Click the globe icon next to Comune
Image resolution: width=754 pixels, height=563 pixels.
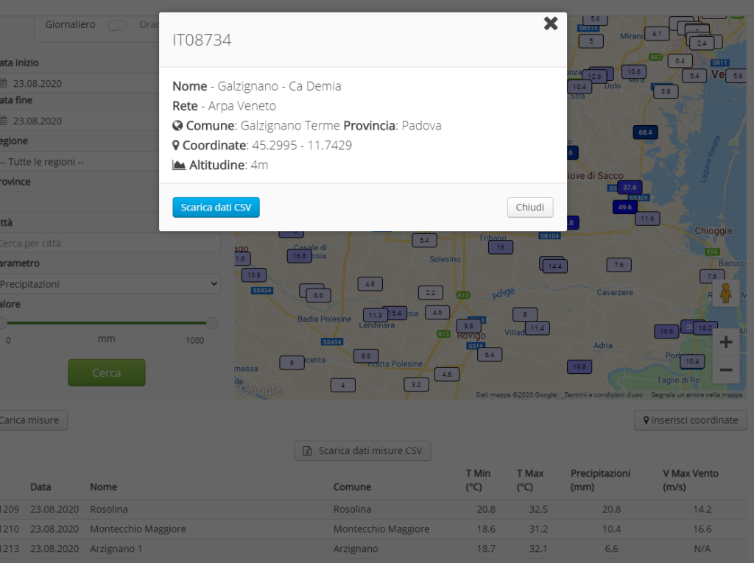pos(176,126)
